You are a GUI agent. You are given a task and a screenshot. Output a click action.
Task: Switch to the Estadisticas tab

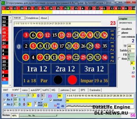click(x=32, y=18)
